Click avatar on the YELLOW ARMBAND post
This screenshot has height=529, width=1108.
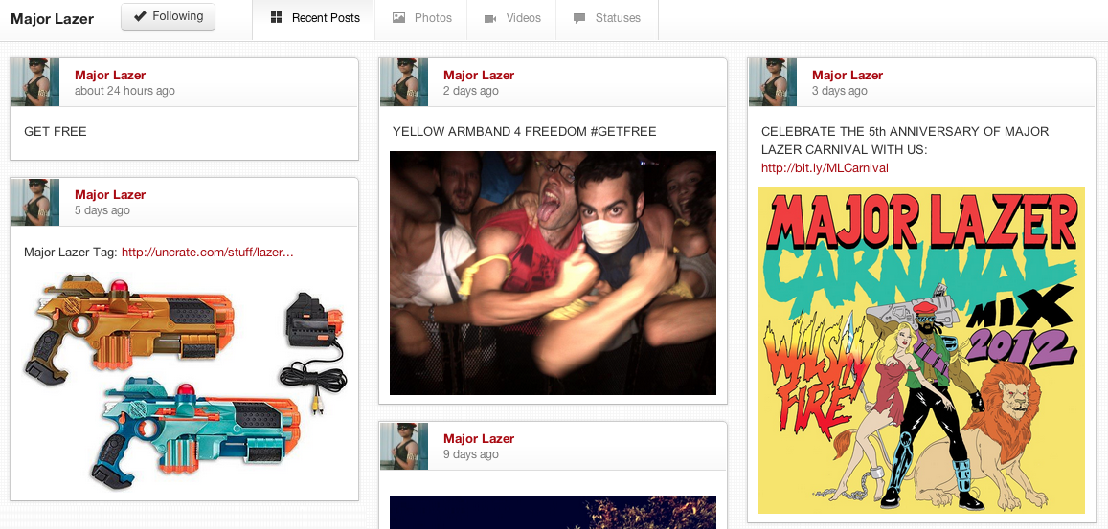404,82
